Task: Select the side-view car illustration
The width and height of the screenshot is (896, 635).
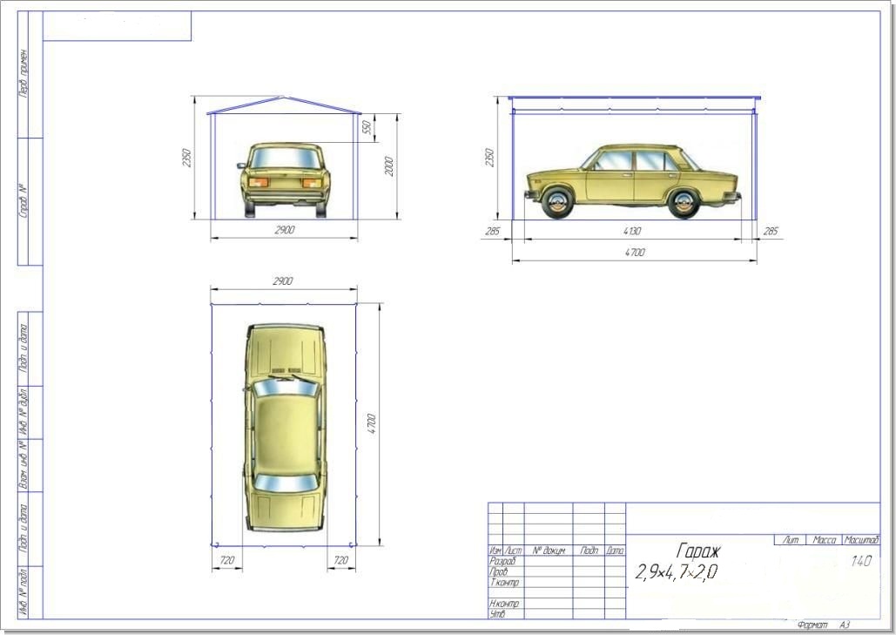Action: 633,181
